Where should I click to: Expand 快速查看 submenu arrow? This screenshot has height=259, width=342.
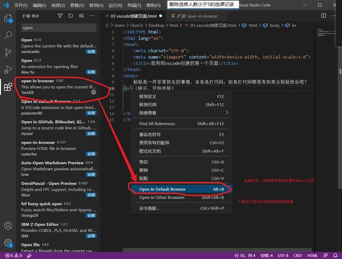(226, 113)
